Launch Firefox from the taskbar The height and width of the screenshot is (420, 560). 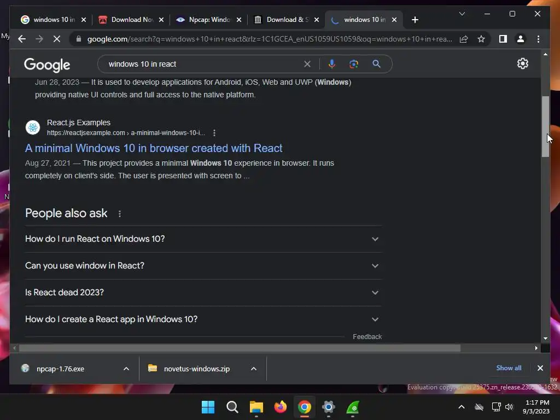(x=281, y=407)
